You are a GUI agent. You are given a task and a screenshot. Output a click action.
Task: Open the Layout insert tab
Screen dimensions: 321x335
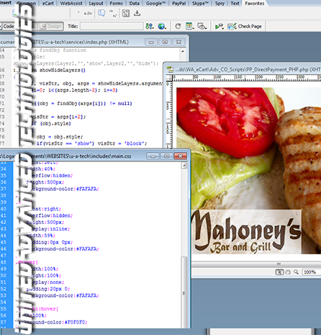click(96, 4)
